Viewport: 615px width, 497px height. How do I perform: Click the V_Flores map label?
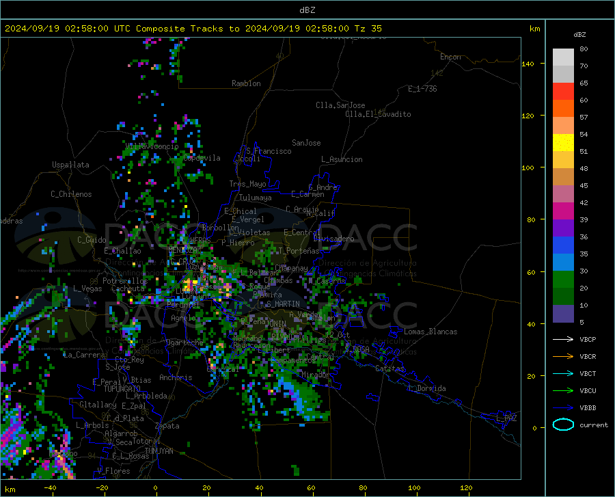coord(113,471)
